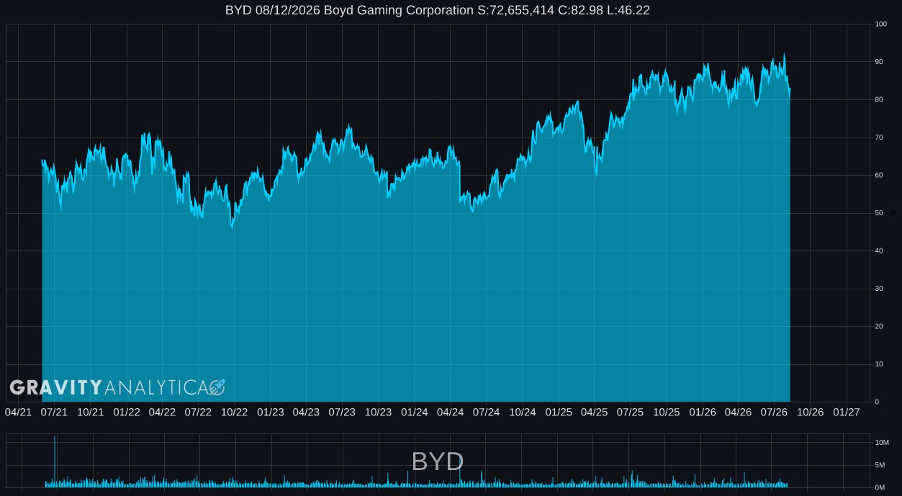Click the 07/21 date label on the x-axis
902x496 pixels.
(54, 412)
